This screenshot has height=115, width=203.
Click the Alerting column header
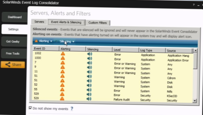pos(72,49)
